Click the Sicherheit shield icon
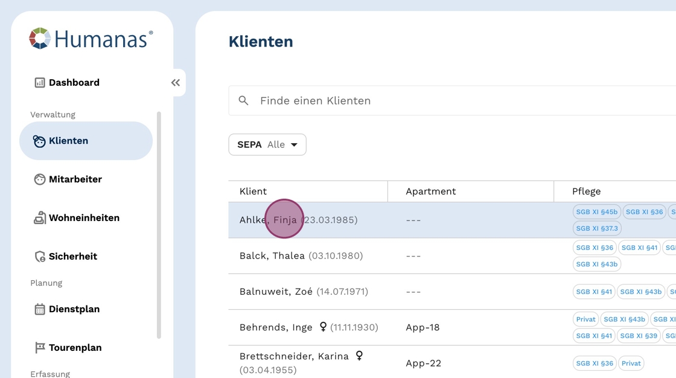 [x=40, y=257]
